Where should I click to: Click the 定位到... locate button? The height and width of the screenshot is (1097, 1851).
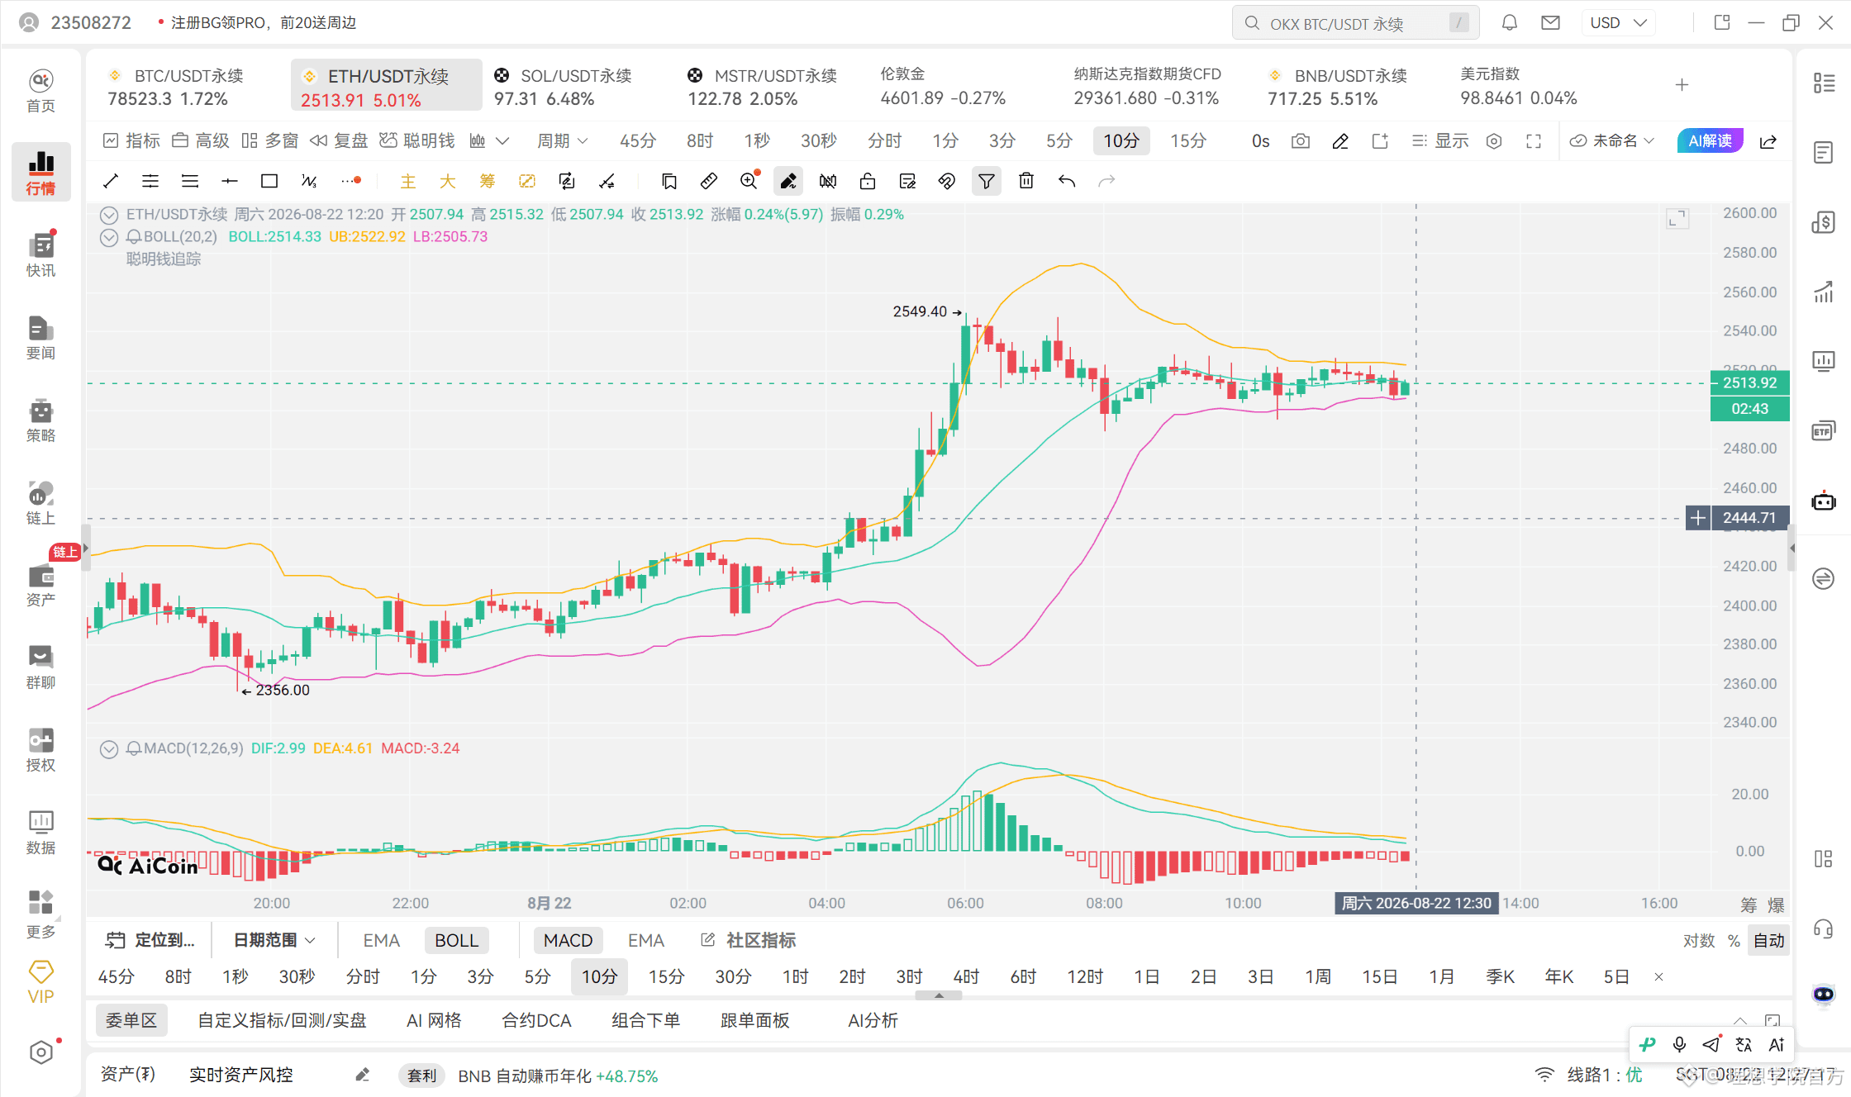pos(150,940)
